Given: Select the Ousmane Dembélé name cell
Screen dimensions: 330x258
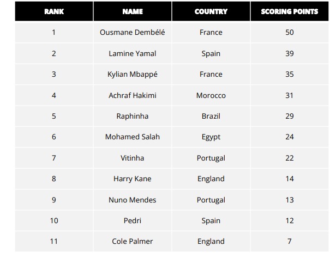Looking at the screenshot, I should [x=133, y=33].
